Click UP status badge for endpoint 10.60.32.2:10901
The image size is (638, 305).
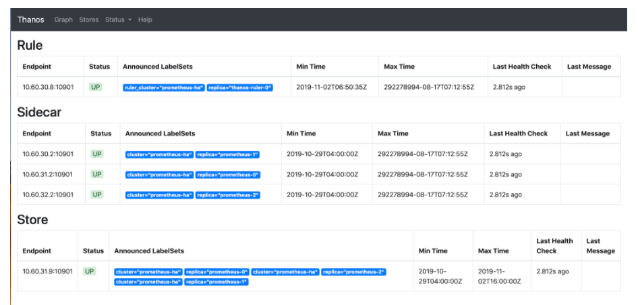pyautogui.click(x=97, y=195)
